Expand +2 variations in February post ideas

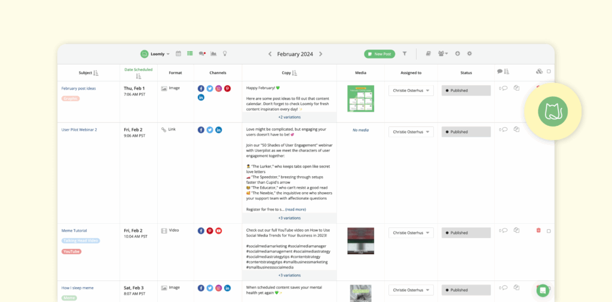pos(289,117)
